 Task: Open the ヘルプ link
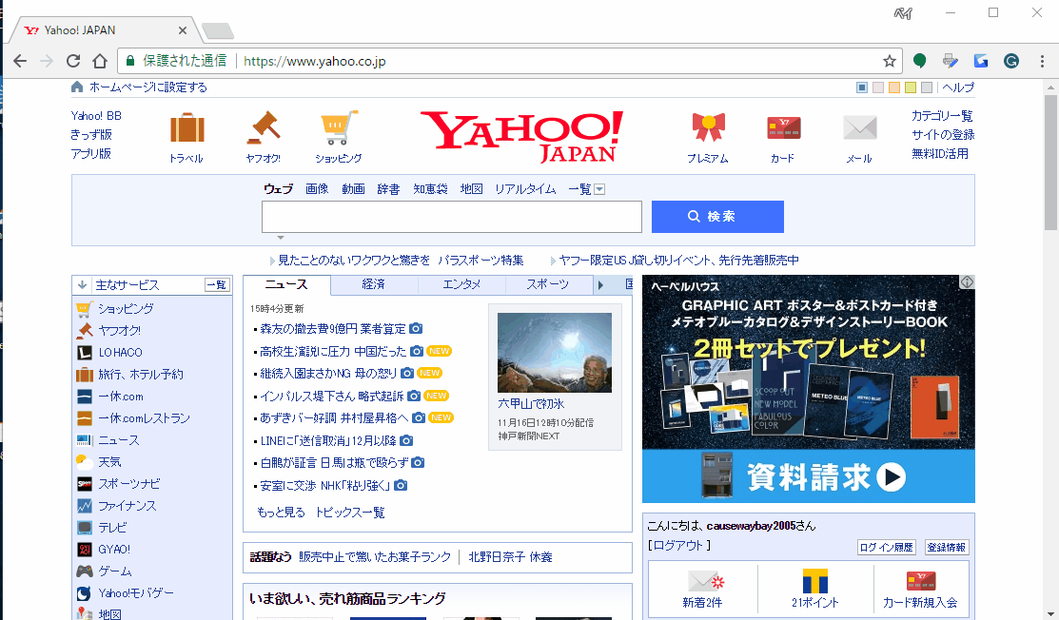(x=958, y=87)
